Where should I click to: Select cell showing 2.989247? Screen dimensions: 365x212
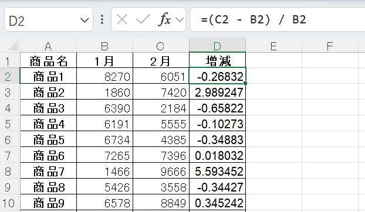(218, 92)
